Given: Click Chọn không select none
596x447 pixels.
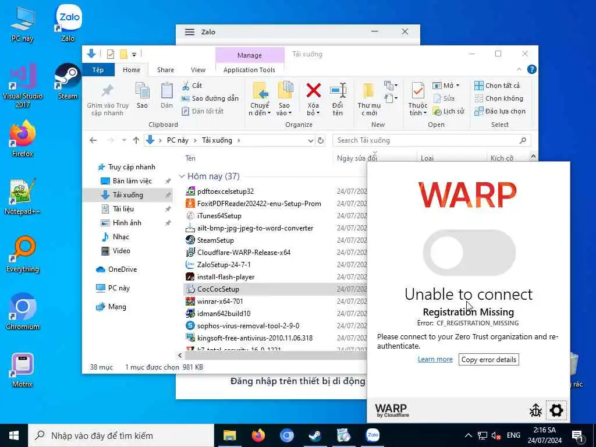Looking at the screenshot, I should pos(499,98).
